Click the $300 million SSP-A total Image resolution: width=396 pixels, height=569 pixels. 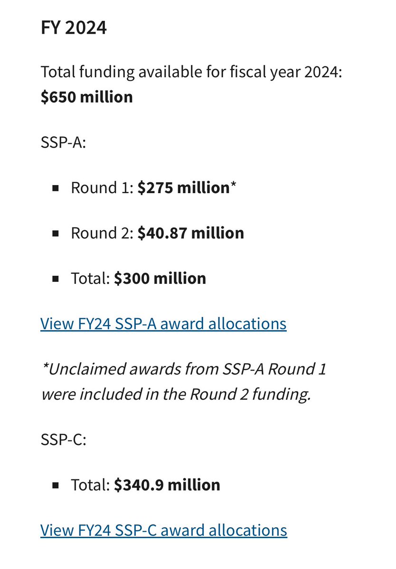[160, 278]
